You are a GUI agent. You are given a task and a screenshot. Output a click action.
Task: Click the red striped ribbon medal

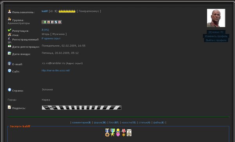123,133
